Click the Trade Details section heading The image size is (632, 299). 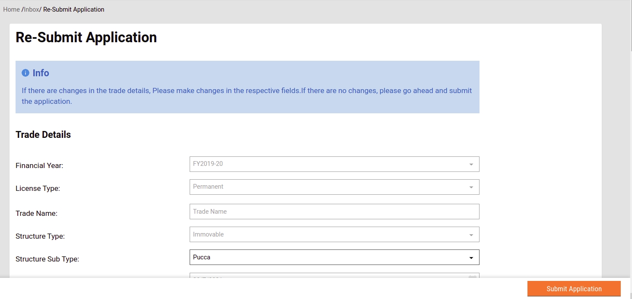coord(43,134)
